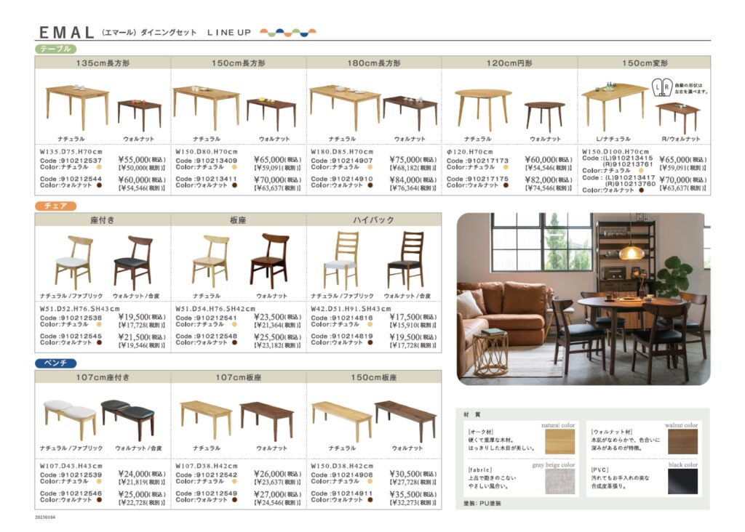The width and height of the screenshot is (745, 532).
Task: Click the 107cm板座 natural bench image
Action: coord(206,420)
